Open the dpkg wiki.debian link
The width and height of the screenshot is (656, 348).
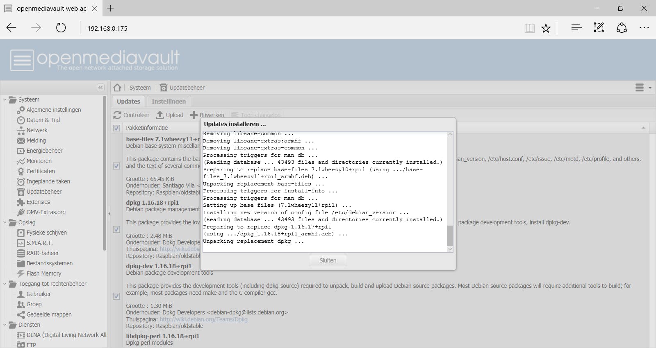pos(180,249)
